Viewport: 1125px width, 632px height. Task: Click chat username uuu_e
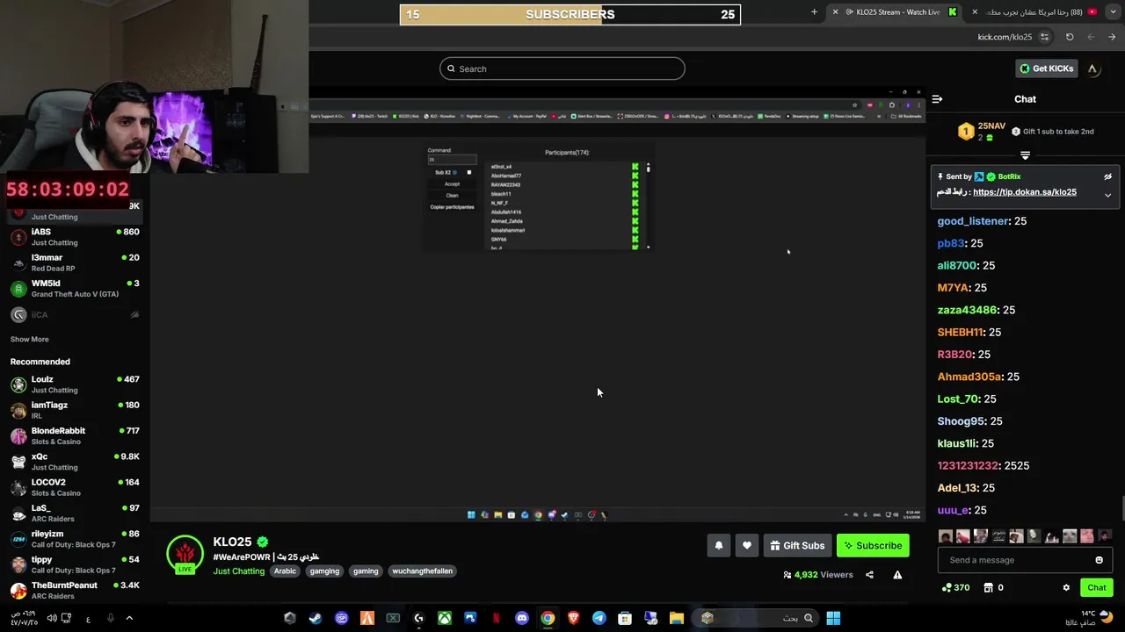click(x=953, y=510)
